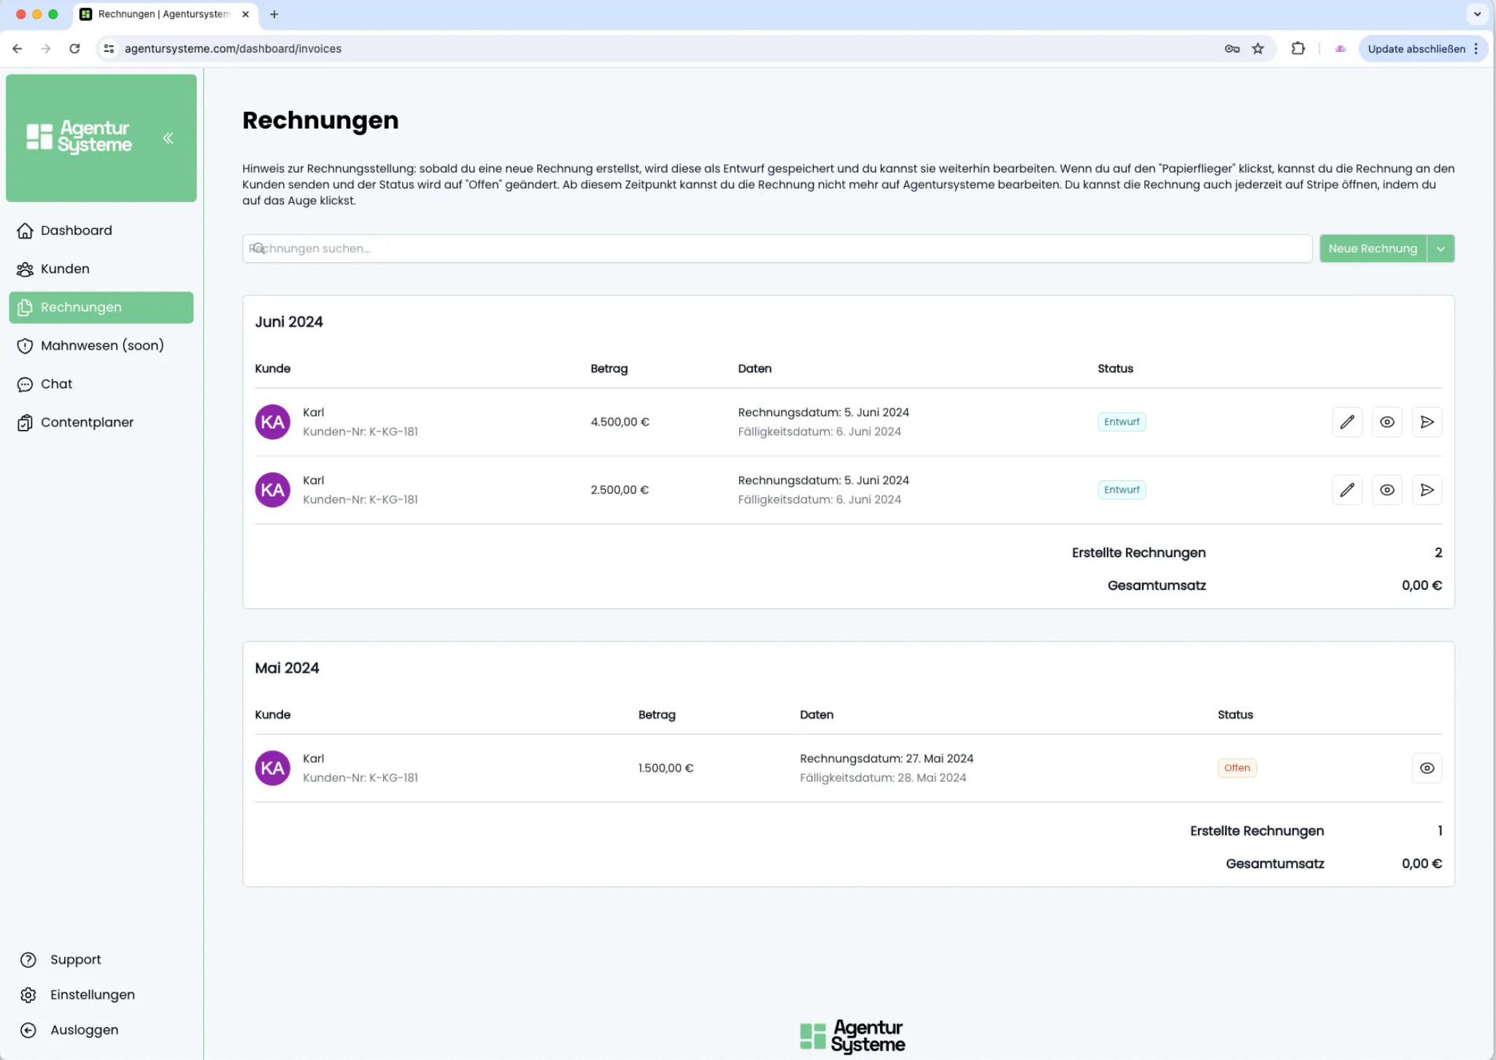The image size is (1496, 1060).
Task: Open May 1.500,00 € invoice with eye icon
Action: [x=1427, y=768]
